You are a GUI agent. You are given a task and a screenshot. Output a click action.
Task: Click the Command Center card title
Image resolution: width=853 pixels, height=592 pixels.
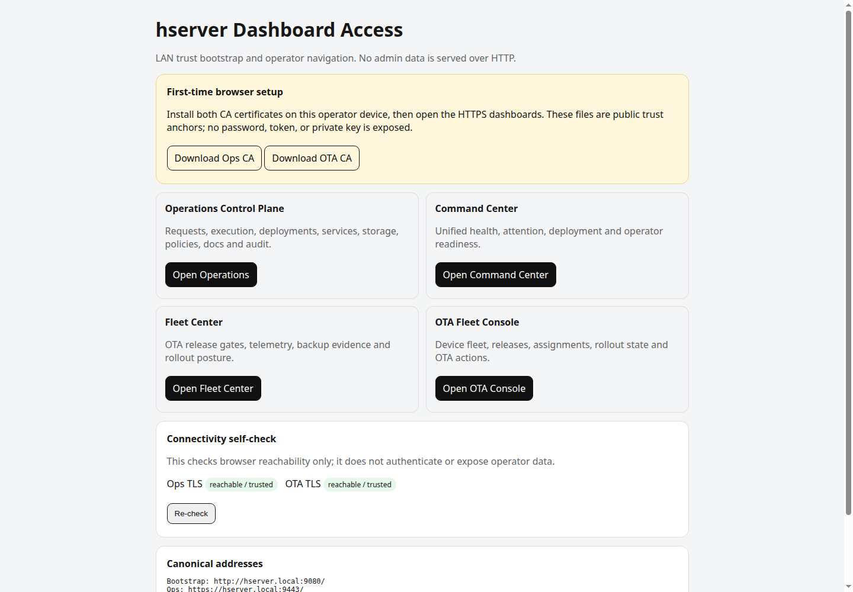(476, 208)
